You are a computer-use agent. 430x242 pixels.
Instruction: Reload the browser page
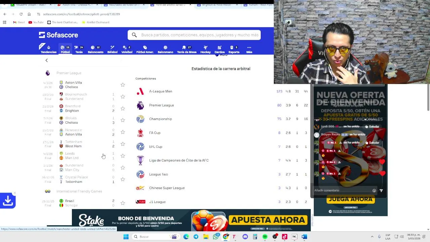point(21,14)
